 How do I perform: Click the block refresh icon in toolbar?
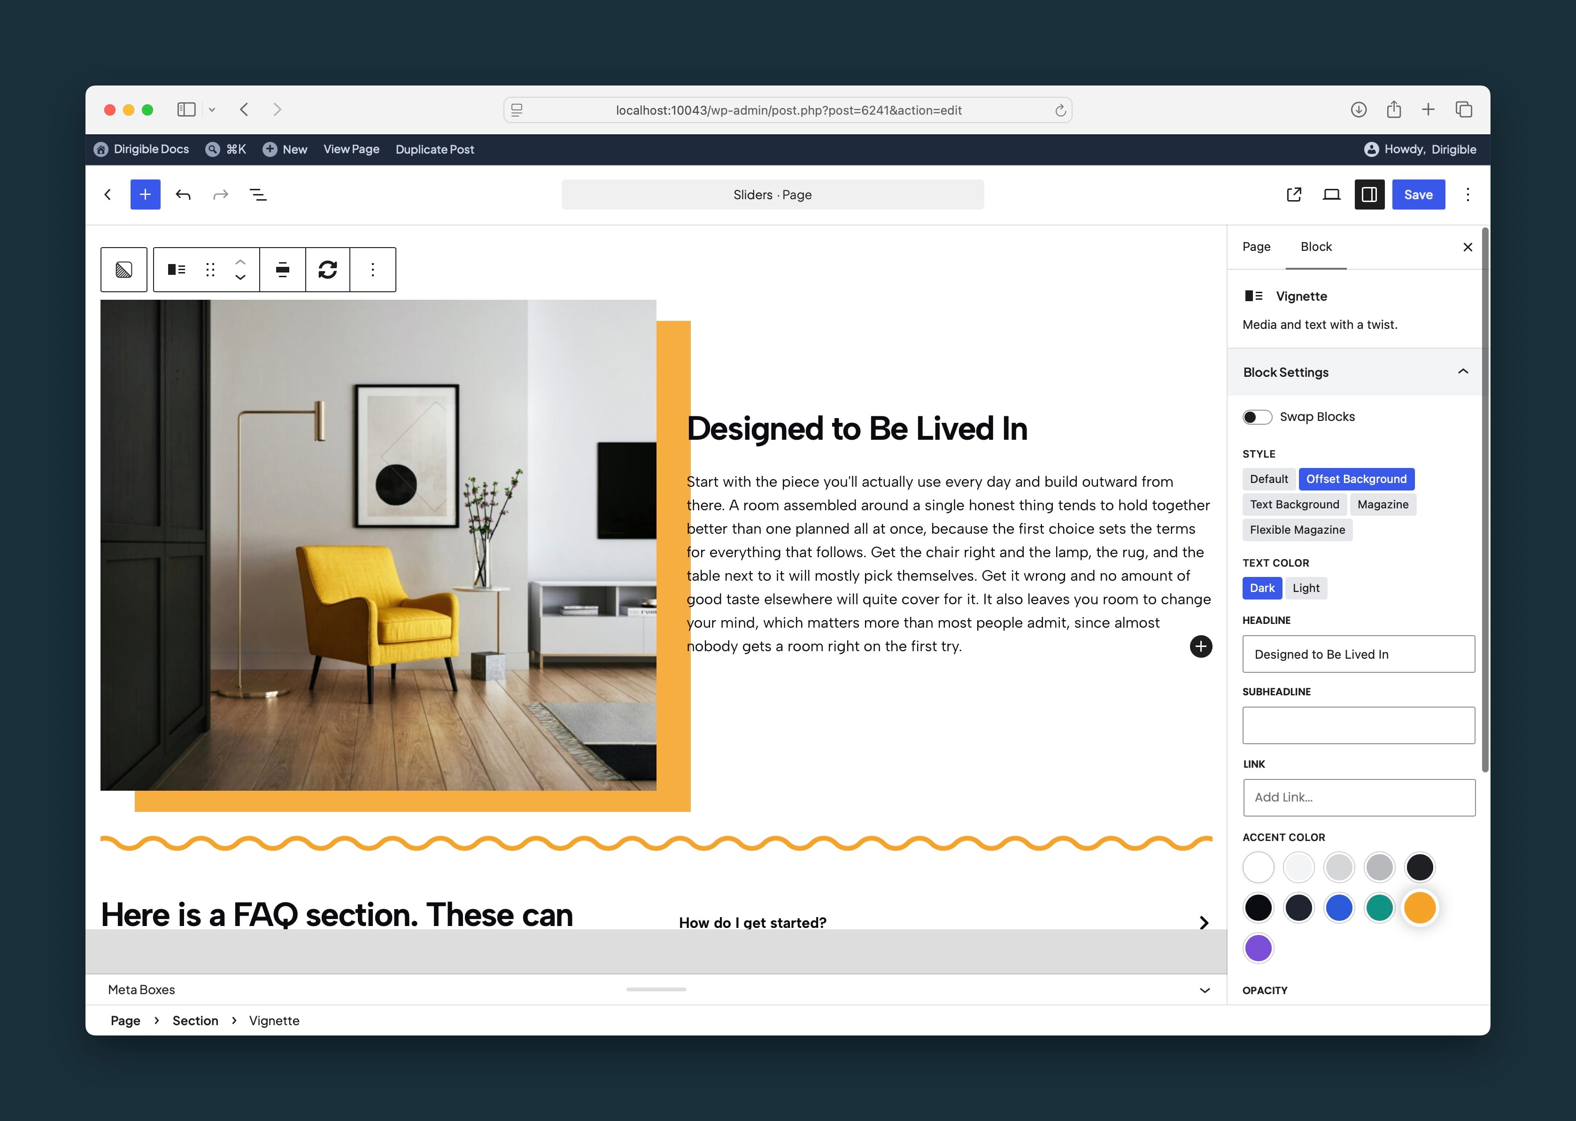pos(328,269)
